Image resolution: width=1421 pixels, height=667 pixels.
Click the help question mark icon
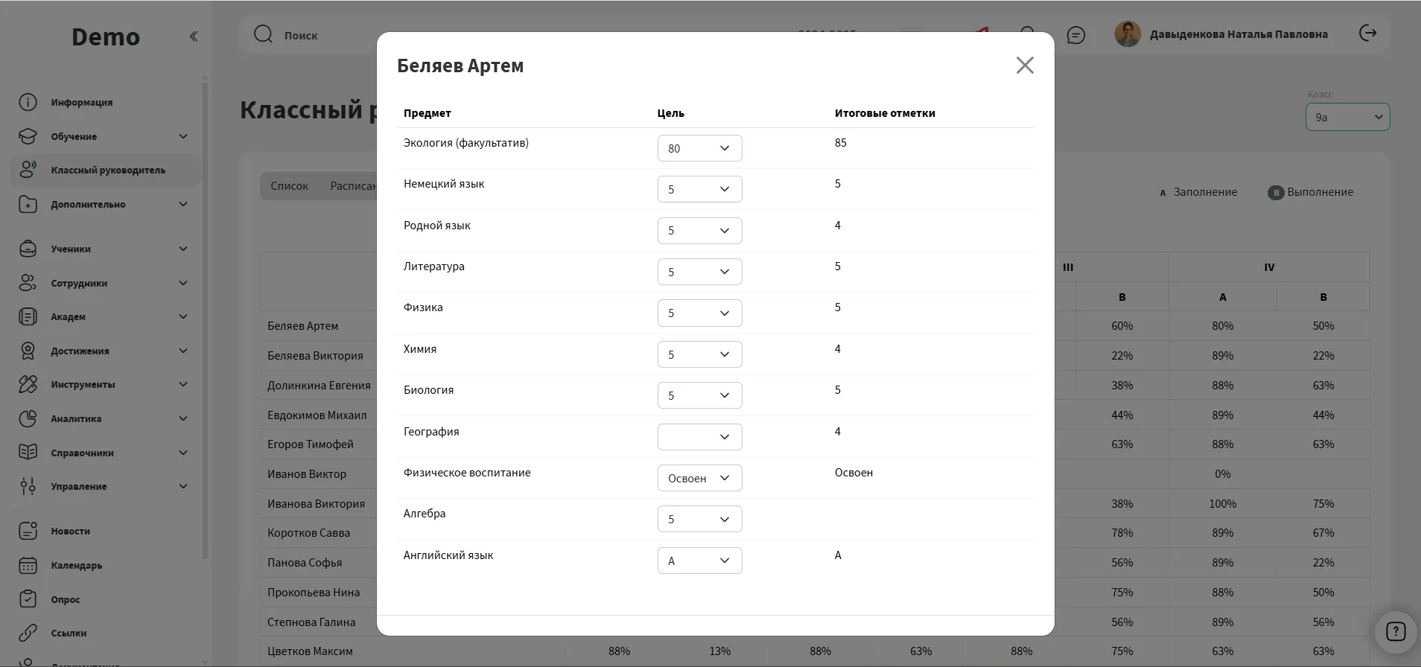(x=1395, y=632)
